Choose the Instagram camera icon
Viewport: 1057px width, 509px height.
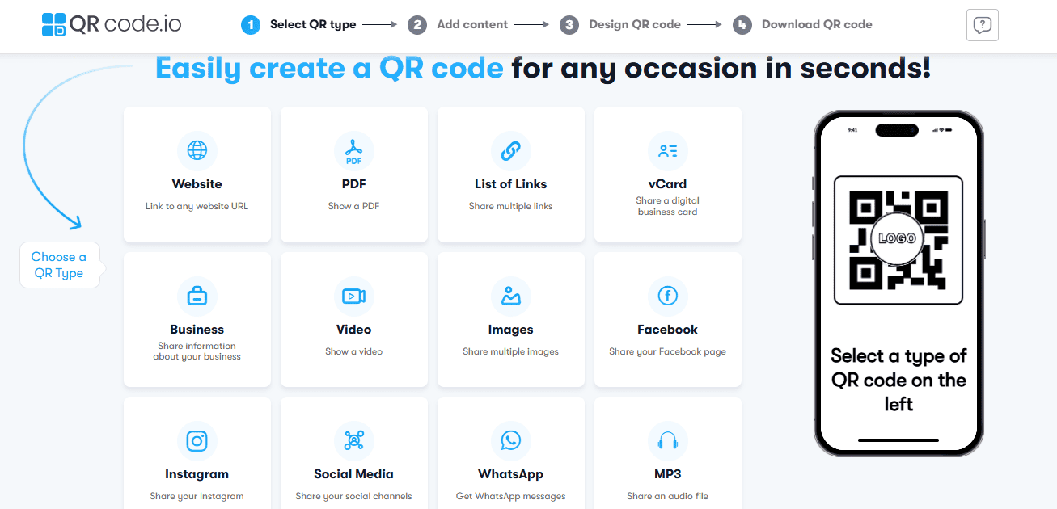(x=197, y=441)
